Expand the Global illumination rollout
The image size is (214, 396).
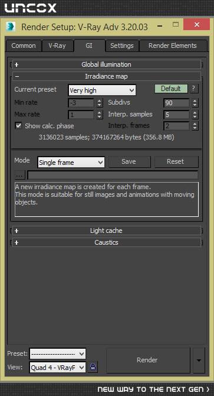(107, 64)
